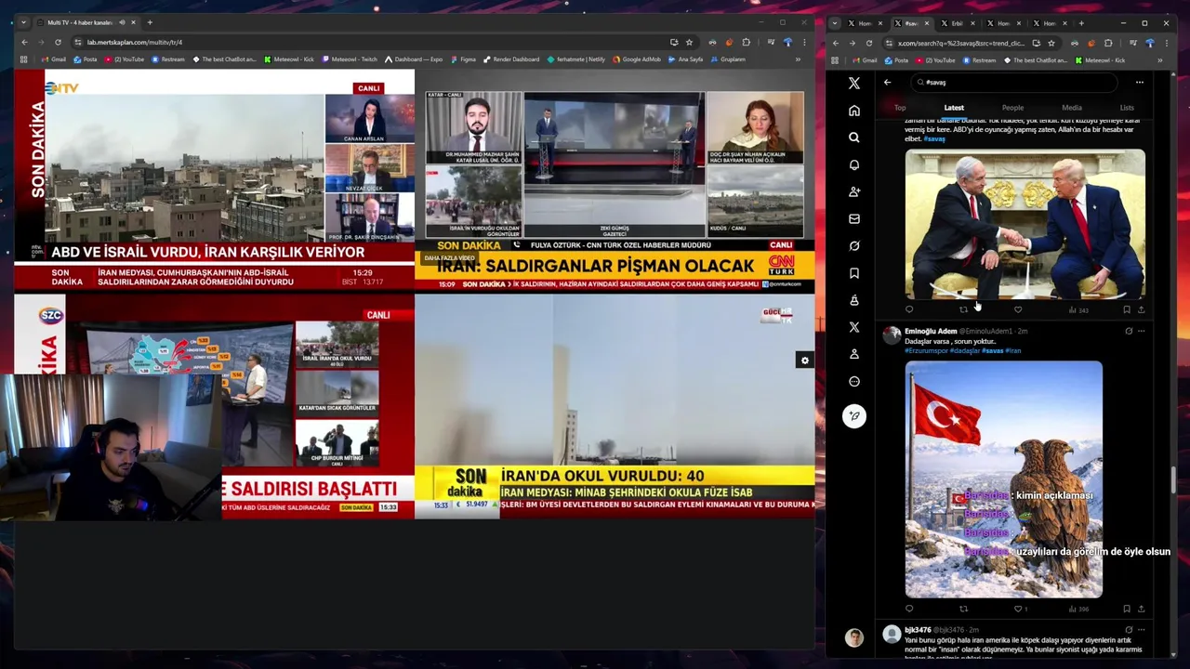The height and width of the screenshot is (669, 1190).
Task: Open settings gear on bottom-right video
Action: 804,361
